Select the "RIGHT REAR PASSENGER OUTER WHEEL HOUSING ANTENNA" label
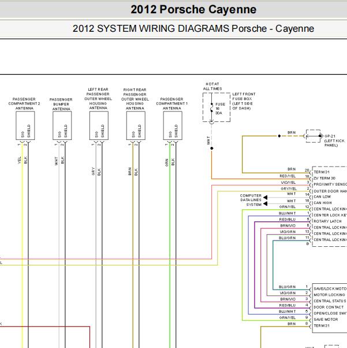Screen dimensions: 347x348 pos(135,99)
